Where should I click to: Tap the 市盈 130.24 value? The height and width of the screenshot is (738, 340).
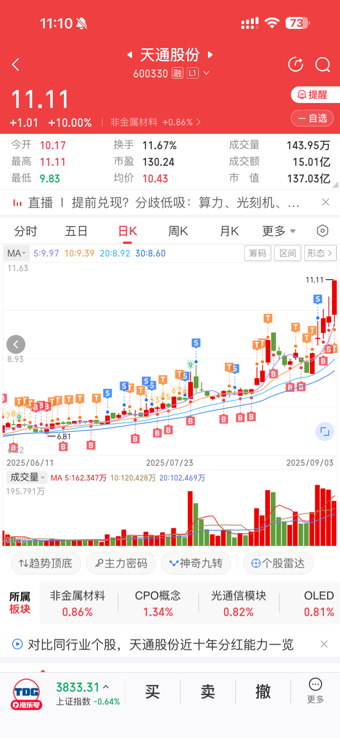pos(158,162)
